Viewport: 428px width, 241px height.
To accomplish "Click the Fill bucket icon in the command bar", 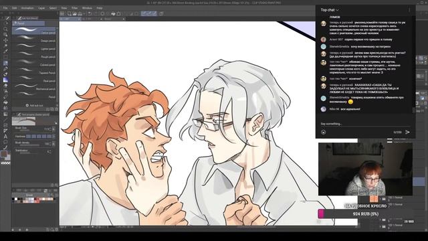I will coord(113,13).
